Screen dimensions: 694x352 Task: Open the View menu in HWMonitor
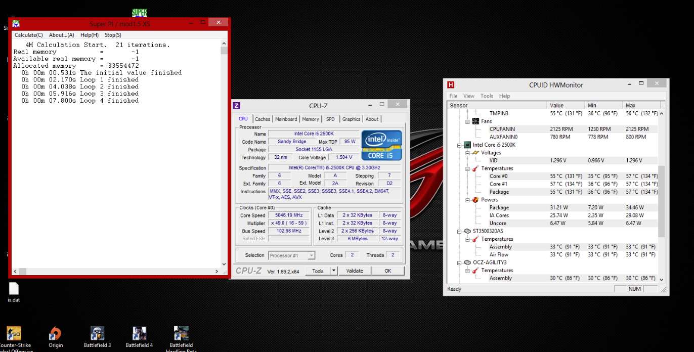[x=469, y=96]
